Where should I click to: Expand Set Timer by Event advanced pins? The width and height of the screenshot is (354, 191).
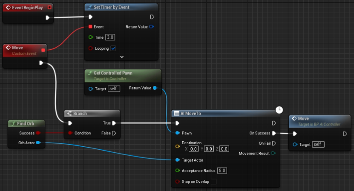(122, 57)
